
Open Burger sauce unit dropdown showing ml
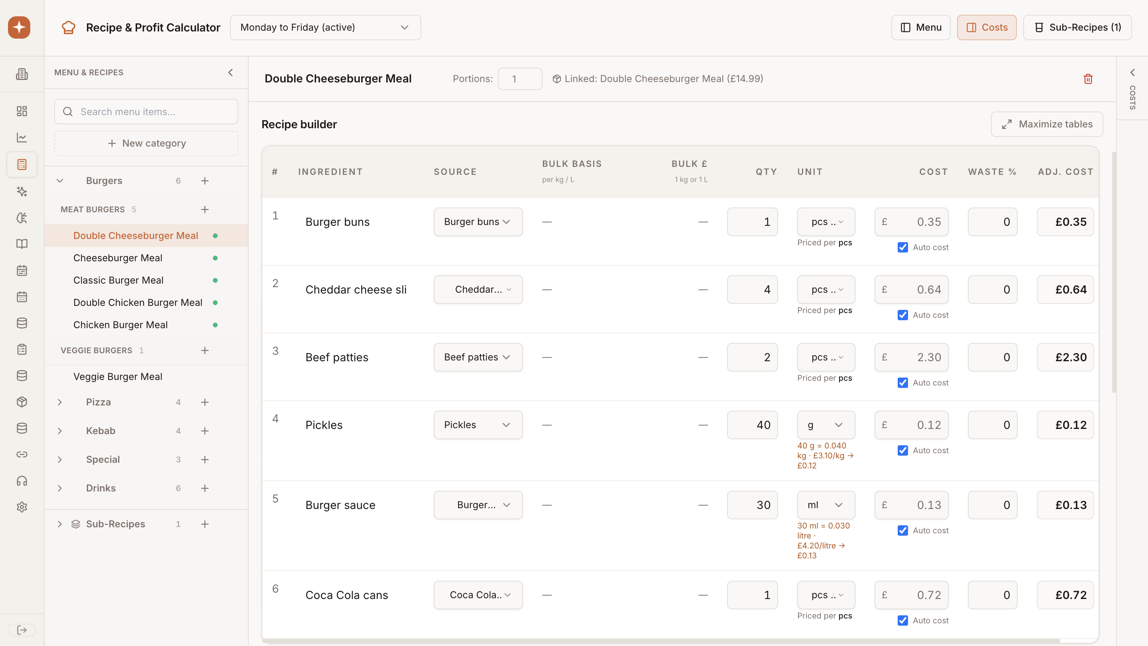(x=826, y=505)
